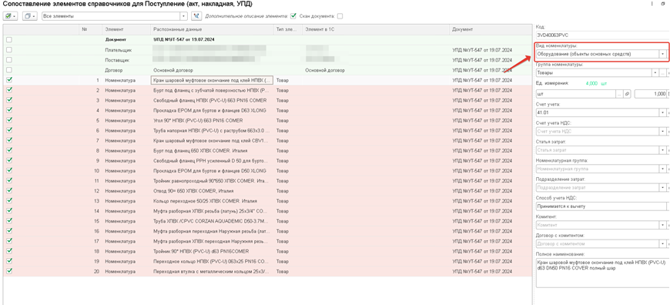
Task: Open Договор с комитентом dropdown arrow
Action: click(663, 243)
